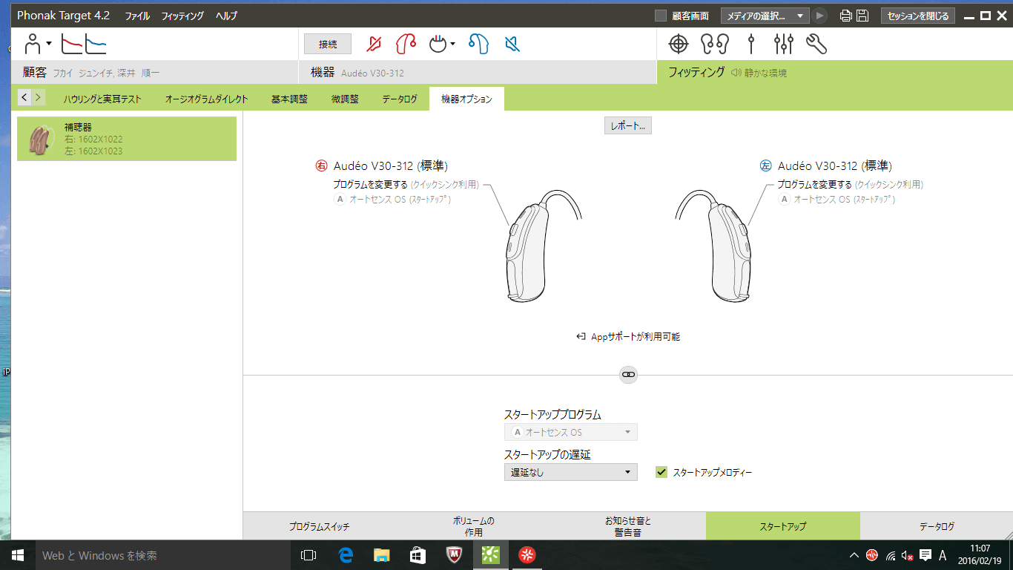Click the レポート... button

[628, 126]
